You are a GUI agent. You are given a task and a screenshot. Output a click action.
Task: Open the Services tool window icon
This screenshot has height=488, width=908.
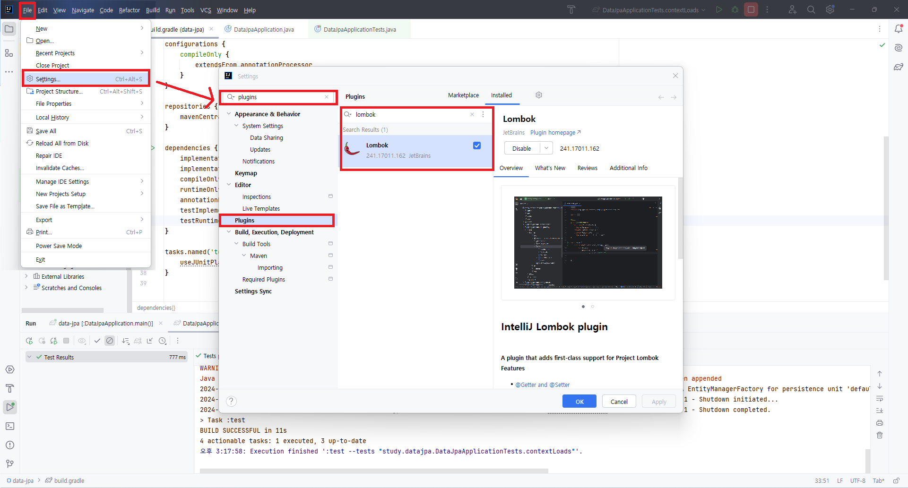[x=9, y=369]
